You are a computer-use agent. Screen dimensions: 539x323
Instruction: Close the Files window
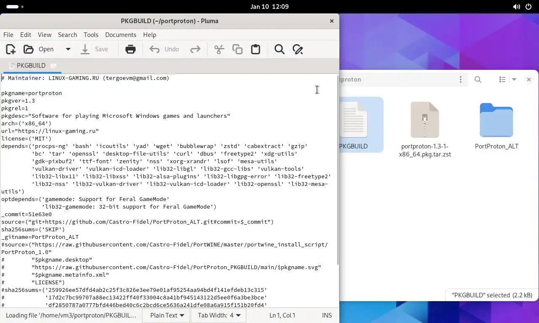coord(529,79)
